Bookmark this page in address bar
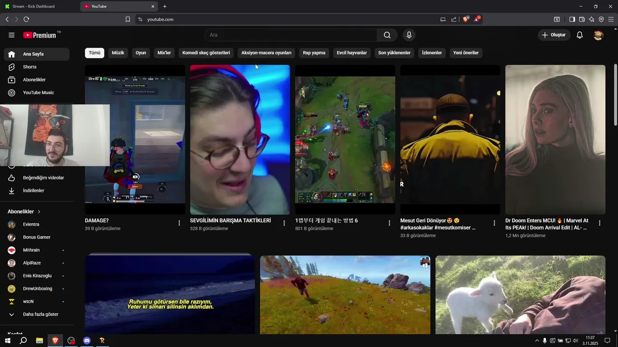Screen dimensions: 618x347 (127, 19)
